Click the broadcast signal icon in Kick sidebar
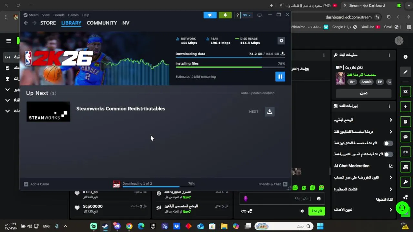The height and width of the screenshot is (232, 413). point(406,152)
